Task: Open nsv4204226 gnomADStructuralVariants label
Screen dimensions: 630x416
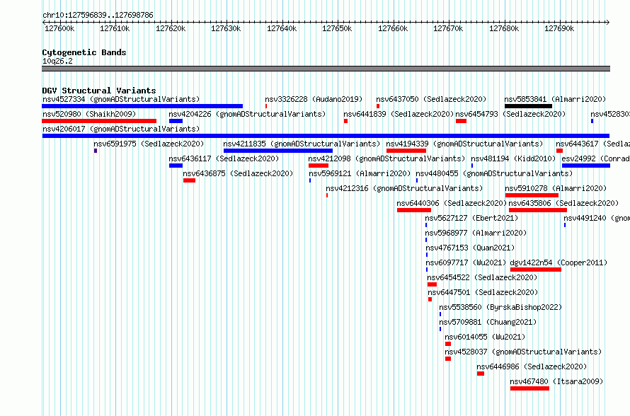Action: (247, 114)
